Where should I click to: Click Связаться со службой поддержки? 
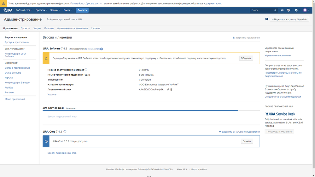[x=283, y=97]
